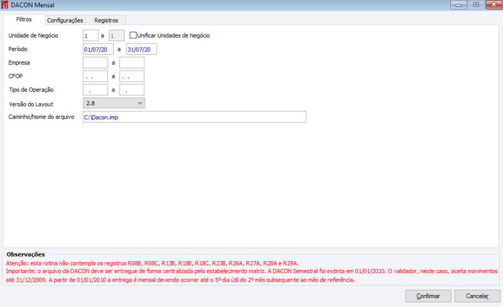Click the Unidade de Negócio start field
This screenshot has width=503, height=307.
(x=91, y=36)
